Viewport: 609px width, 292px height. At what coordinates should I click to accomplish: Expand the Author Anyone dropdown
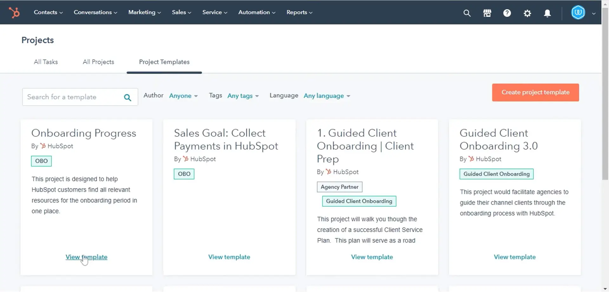[183, 96]
